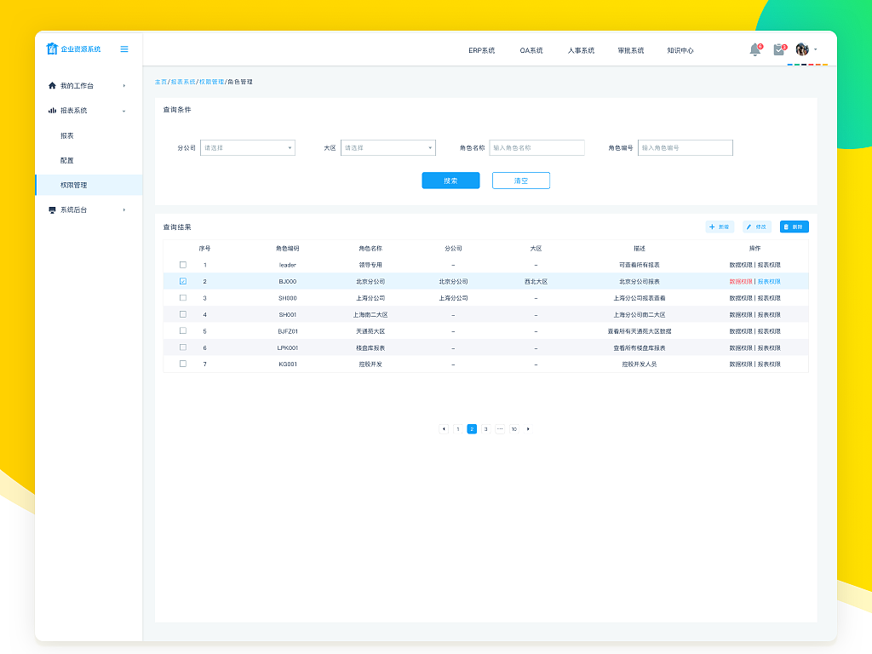Open the pagination ellipsis for more pages
The height and width of the screenshot is (654, 872).
[x=500, y=429]
